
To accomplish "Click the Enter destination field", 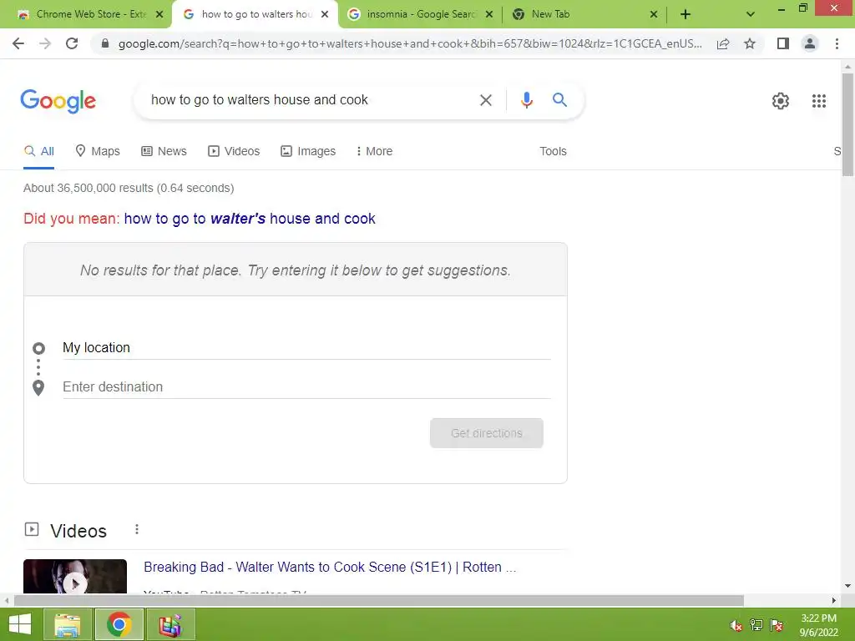I will (x=306, y=387).
